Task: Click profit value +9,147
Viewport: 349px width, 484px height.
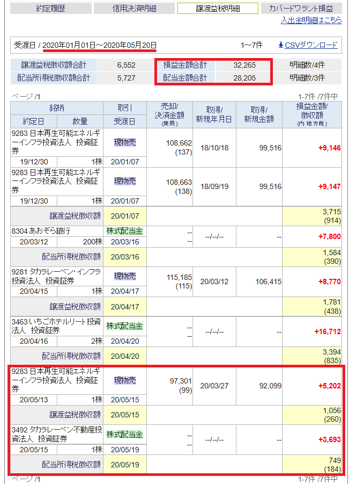Action: 330,187
